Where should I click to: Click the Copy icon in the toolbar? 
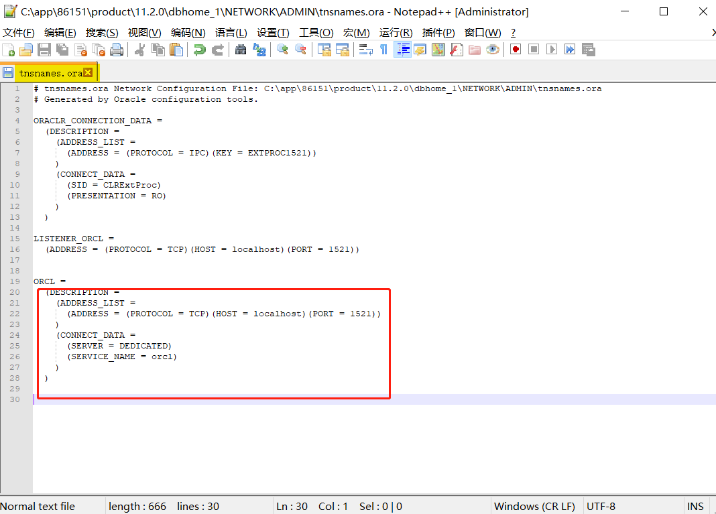click(158, 50)
